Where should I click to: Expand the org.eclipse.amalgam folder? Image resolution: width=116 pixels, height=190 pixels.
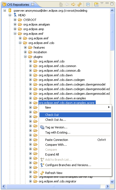coord(15,24)
